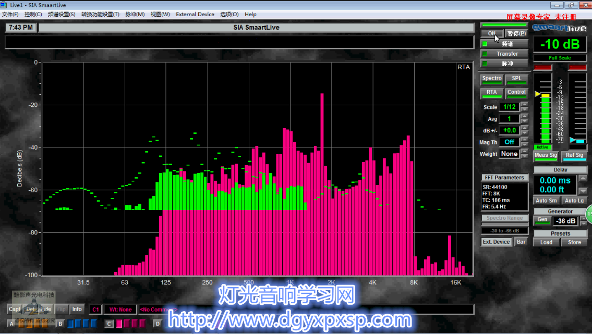592x334 pixels.
Task: Click the SmaartLive logo
Action: (559, 28)
